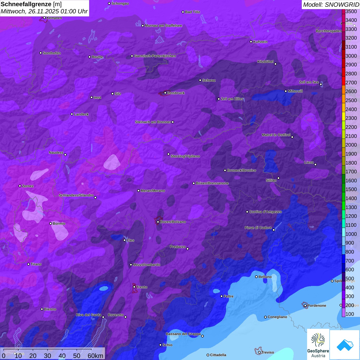Click the Zell am See location dot
The width and height of the screenshot is (360, 360).
point(321,84)
